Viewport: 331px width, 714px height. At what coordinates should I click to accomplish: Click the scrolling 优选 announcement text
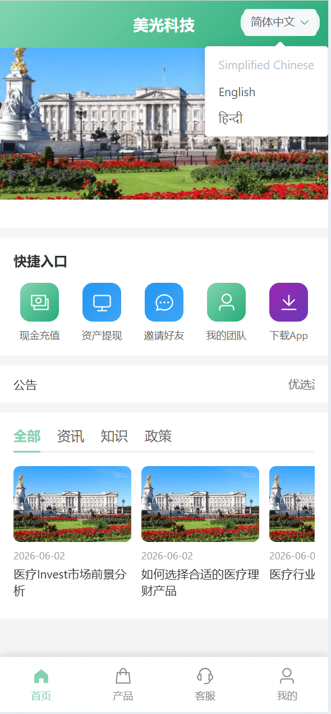click(x=301, y=385)
